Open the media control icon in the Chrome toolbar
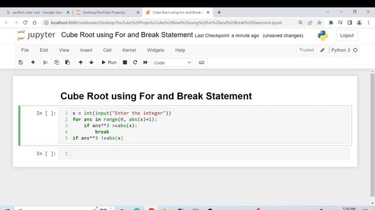The image size is (375, 210). (x=340, y=23)
